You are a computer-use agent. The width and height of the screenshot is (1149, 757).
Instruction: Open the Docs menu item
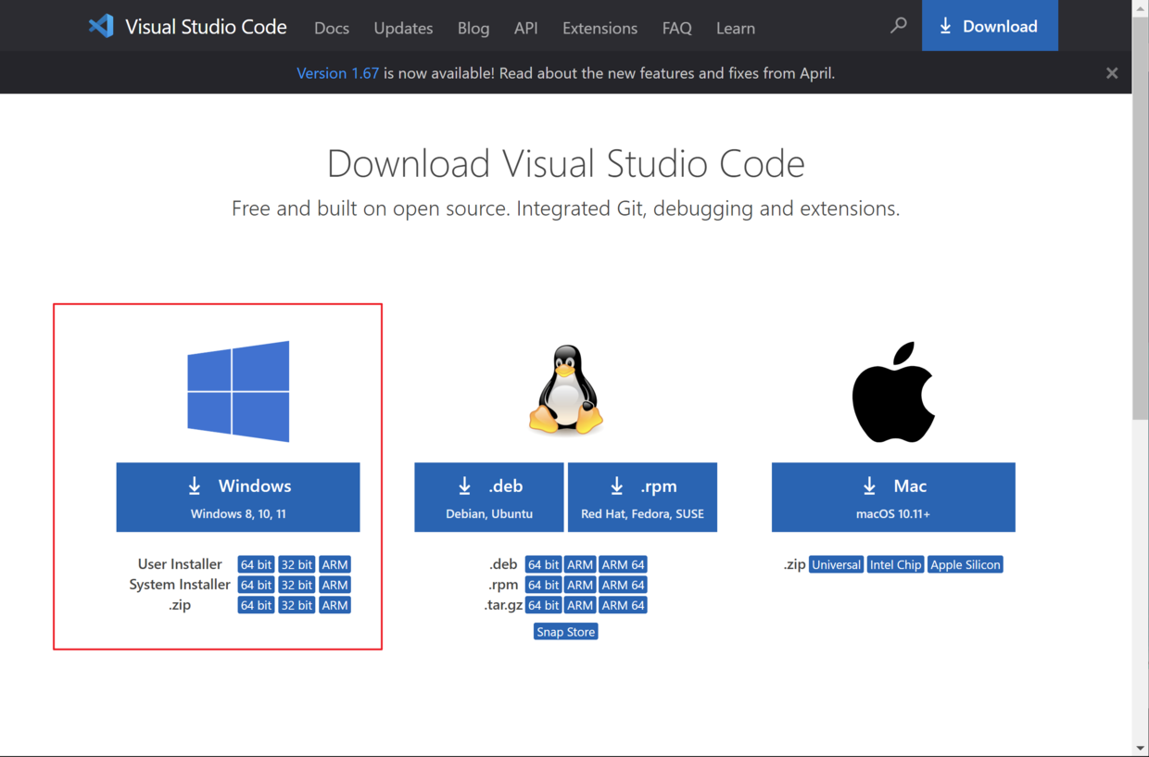[331, 28]
